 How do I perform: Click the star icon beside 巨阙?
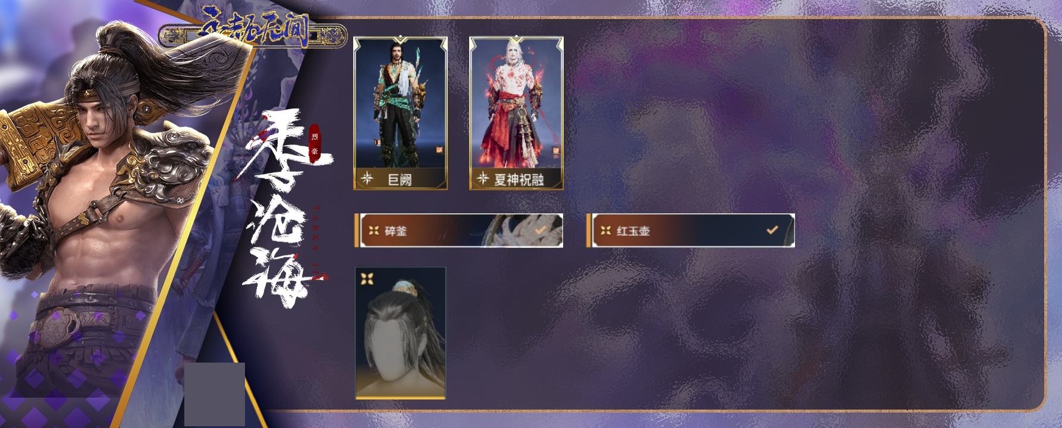pos(367,178)
